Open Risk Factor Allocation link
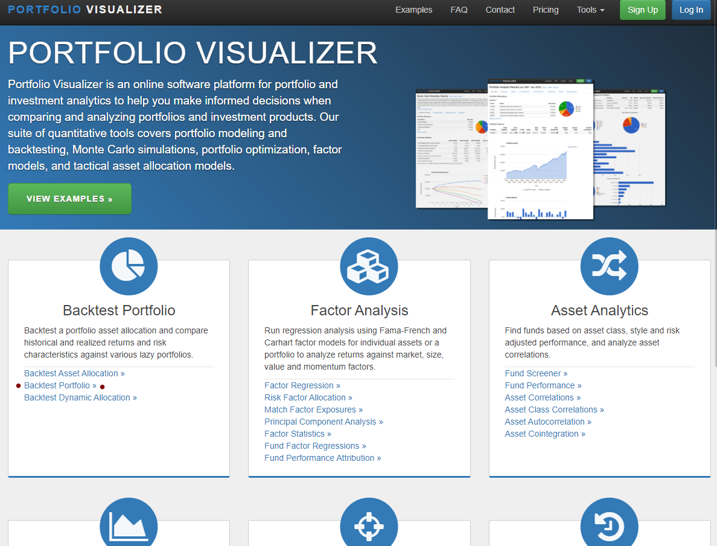Image resolution: width=717 pixels, height=546 pixels. coord(308,397)
